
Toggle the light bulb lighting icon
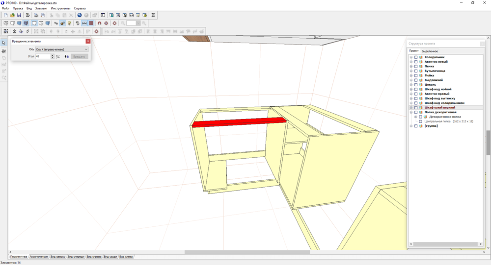tap(69, 23)
